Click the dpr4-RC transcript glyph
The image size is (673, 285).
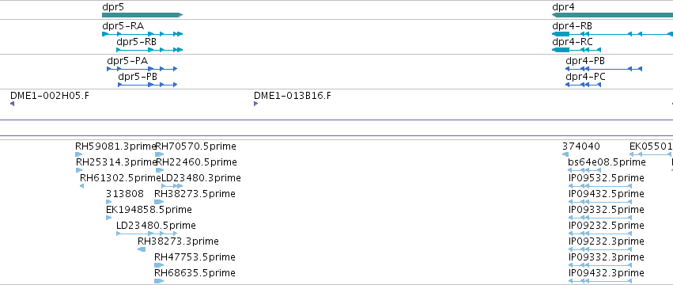[x=577, y=50]
